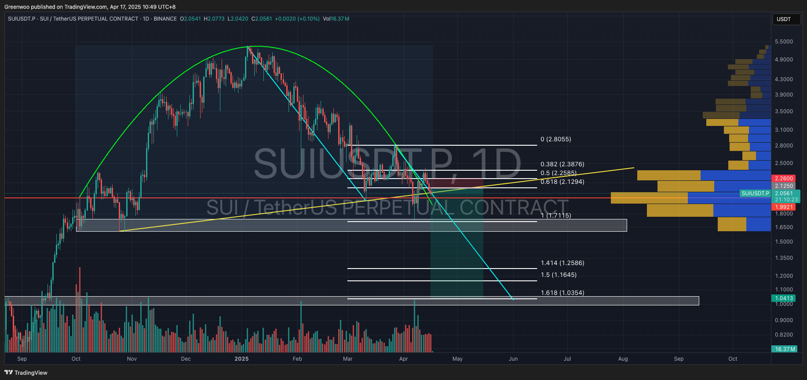Select the red 2.2600 price axis label
The width and height of the screenshot is (807, 380).
point(784,179)
